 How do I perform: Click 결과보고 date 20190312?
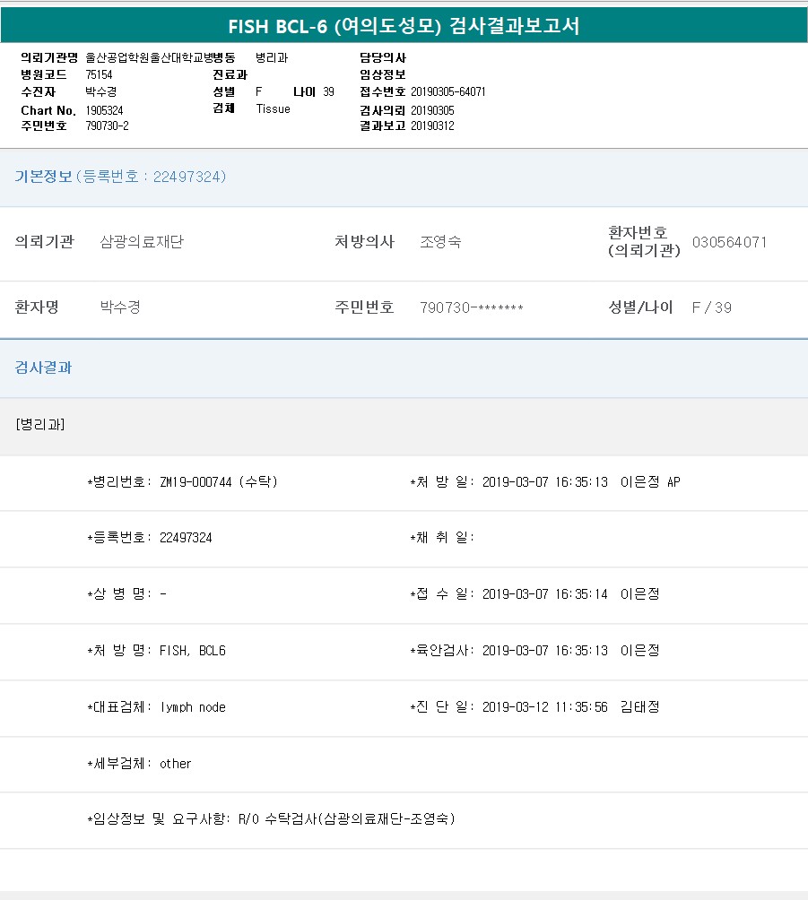tap(432, 125)
